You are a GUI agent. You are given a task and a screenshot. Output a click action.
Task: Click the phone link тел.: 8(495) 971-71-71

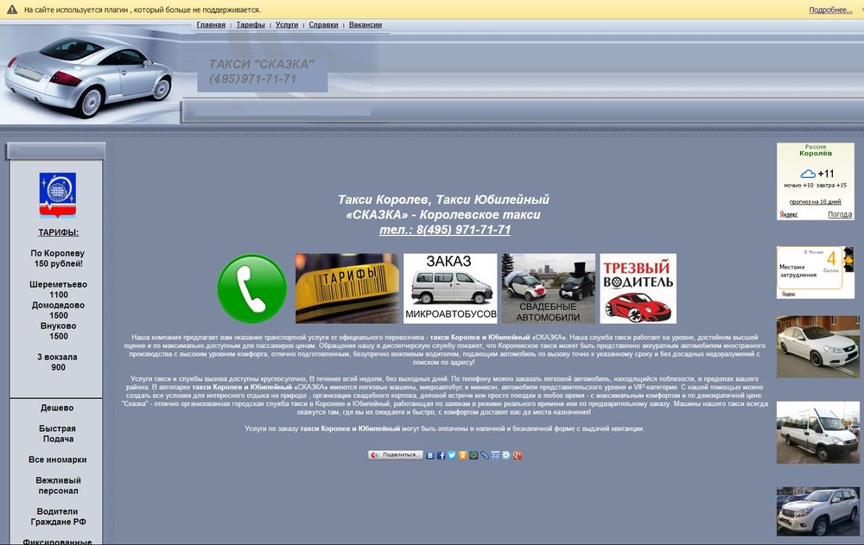445,230
